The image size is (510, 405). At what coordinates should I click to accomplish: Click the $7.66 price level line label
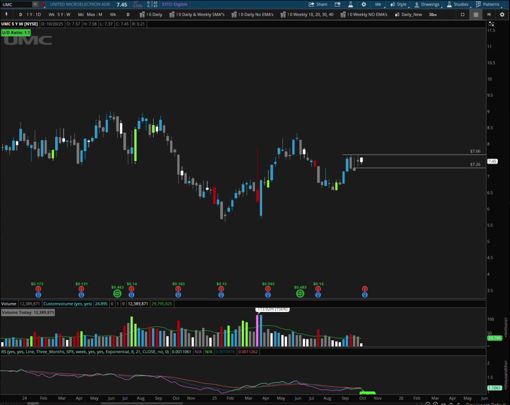click(475, 151)
